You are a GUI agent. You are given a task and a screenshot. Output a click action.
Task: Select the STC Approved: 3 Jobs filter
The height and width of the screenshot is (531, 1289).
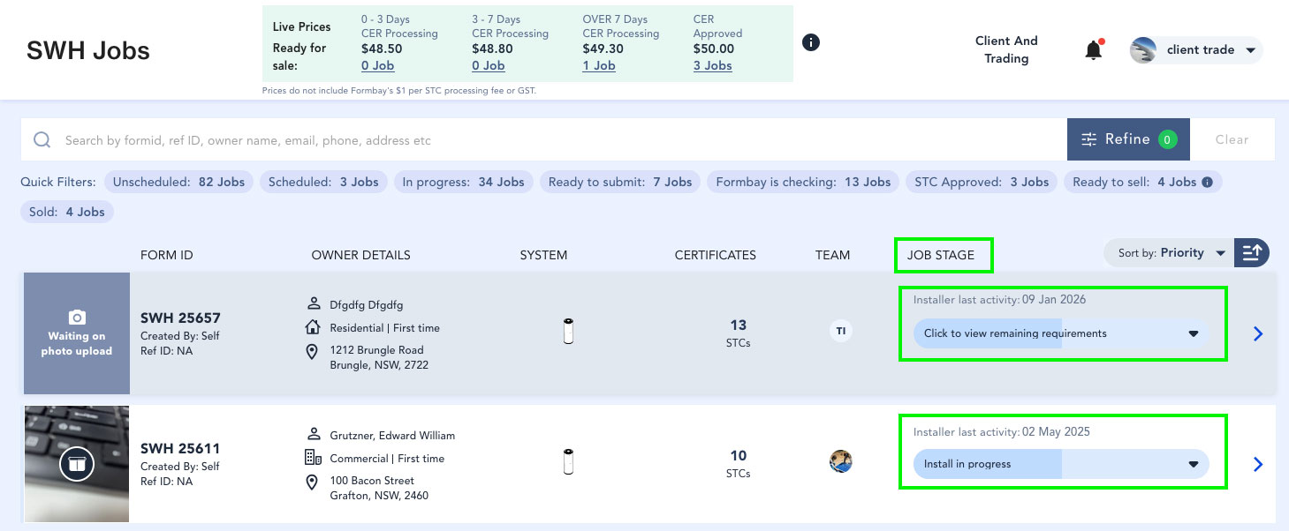tap(981, 183)
